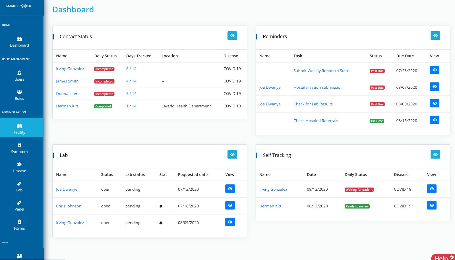The height and width of the screenshot is (260, 455).
Task: Open Joe Dwanye's pending lab record view
Action: 230,189
